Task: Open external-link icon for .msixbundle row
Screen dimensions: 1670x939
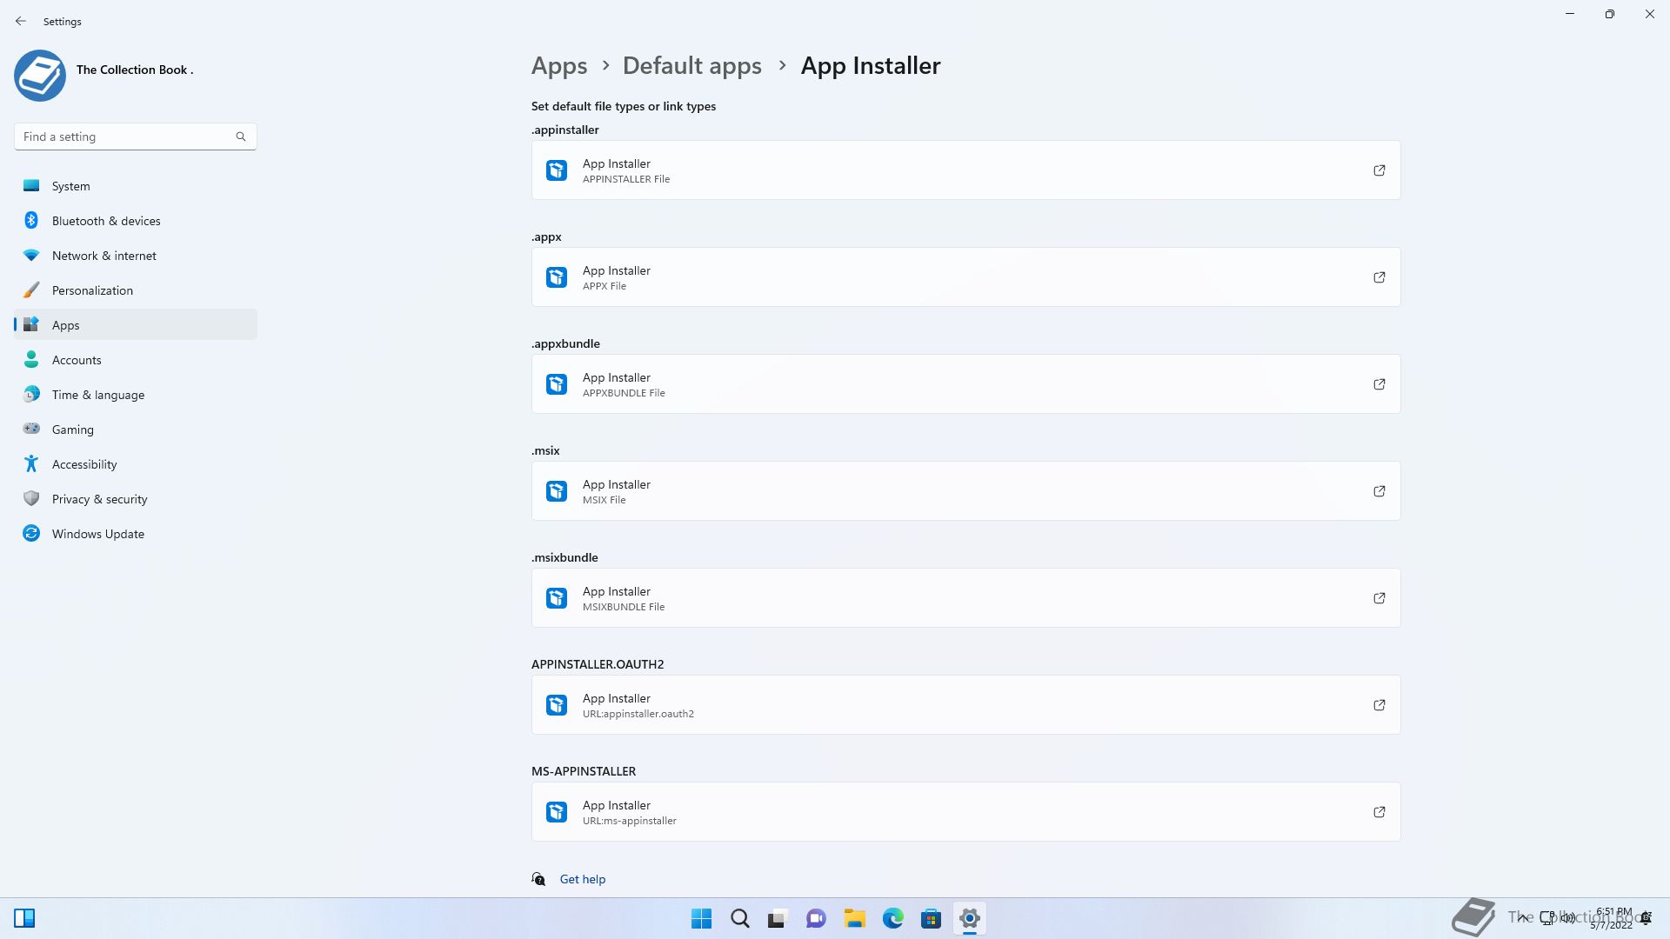Action: 1379,598
